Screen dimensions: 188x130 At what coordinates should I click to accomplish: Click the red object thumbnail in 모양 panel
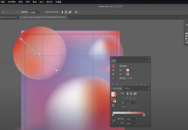click(x=113, y=66)
